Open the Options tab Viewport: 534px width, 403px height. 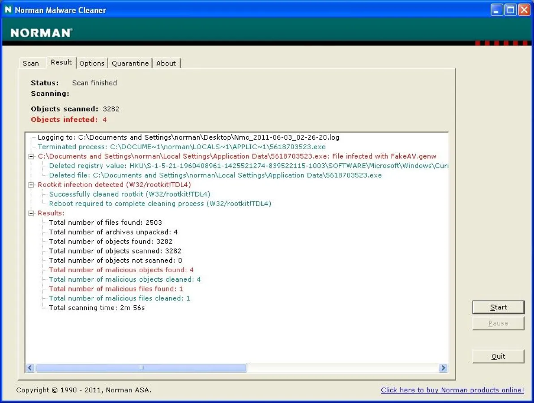(92, 63)
